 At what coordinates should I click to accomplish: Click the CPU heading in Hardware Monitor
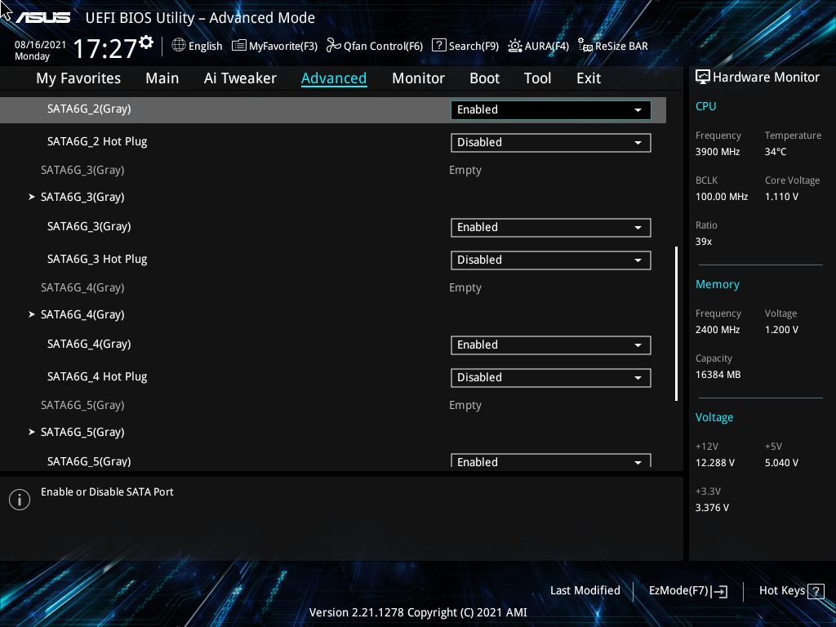pyautogui.click(x=706, y=106)
